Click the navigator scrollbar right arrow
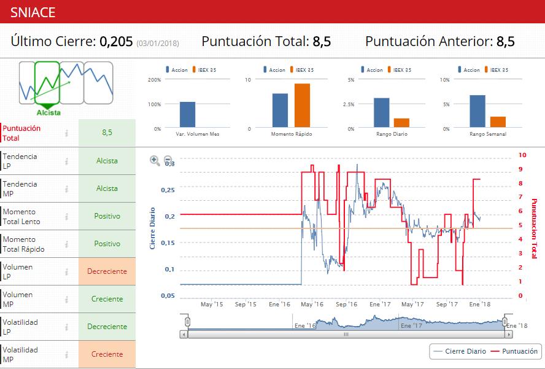 (509, 335)
